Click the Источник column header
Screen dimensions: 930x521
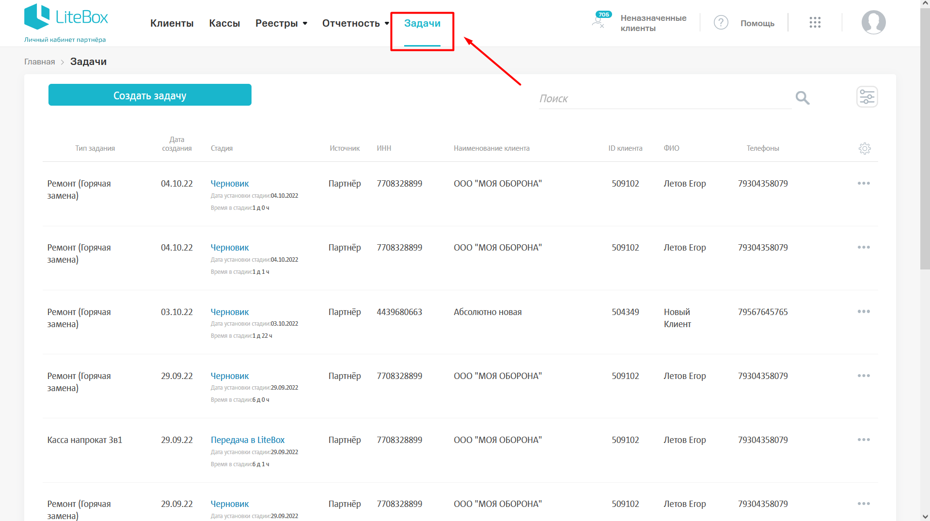click(345, 148)
